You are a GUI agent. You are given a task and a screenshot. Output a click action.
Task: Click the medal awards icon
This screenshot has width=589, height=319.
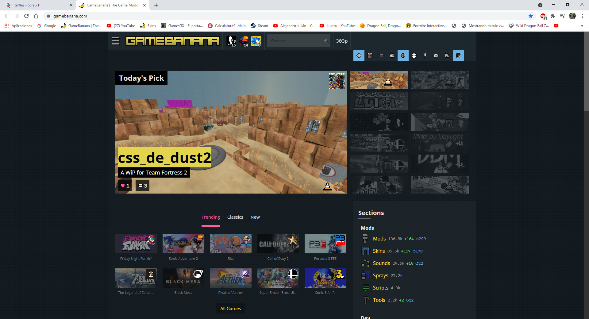coord(425,56)
